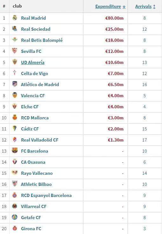Image resolution: width=162 pixels, height=234 pixels.
Task: Click the Villarreal CF crest icon
Action: pyautogui.click(x=15, y=206)
